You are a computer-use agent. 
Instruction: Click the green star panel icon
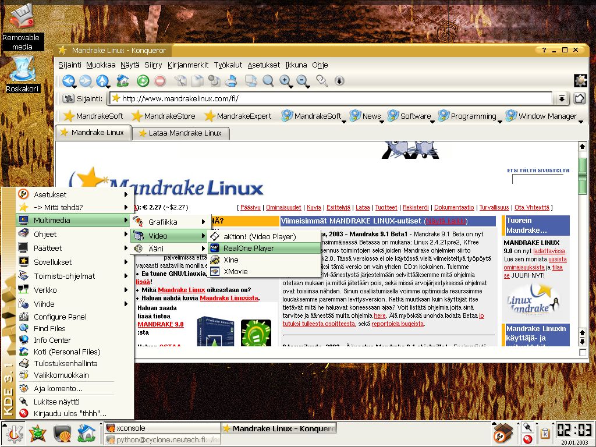pos(38,434)
